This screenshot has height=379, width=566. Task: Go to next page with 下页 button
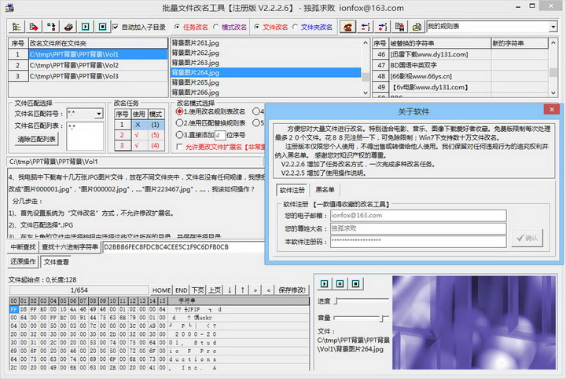[198, 290]
